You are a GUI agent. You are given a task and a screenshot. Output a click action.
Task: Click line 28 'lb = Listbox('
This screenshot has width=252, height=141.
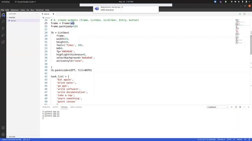coord(60,33)
